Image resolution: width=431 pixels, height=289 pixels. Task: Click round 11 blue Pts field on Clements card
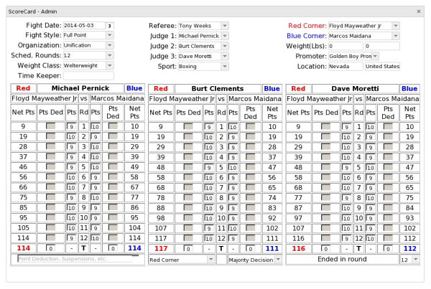pyautogui.click(x=233, y=228)
